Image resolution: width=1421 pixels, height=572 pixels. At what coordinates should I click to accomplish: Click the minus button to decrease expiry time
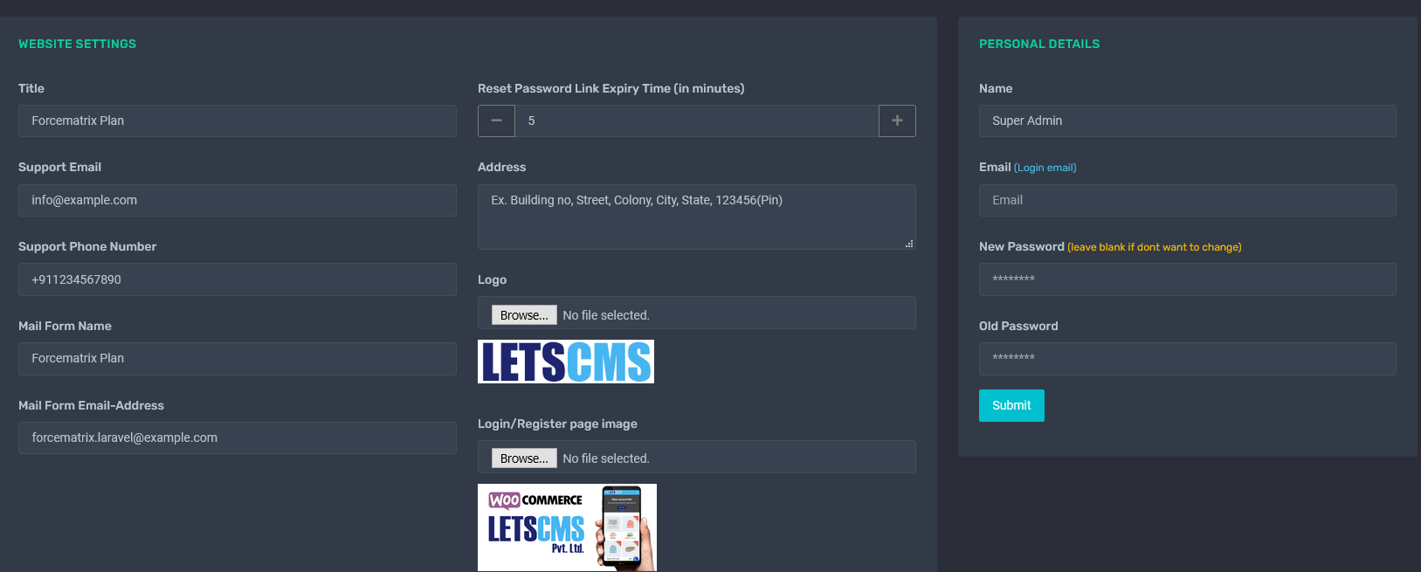pyautogui.click(x=496, y=121)
